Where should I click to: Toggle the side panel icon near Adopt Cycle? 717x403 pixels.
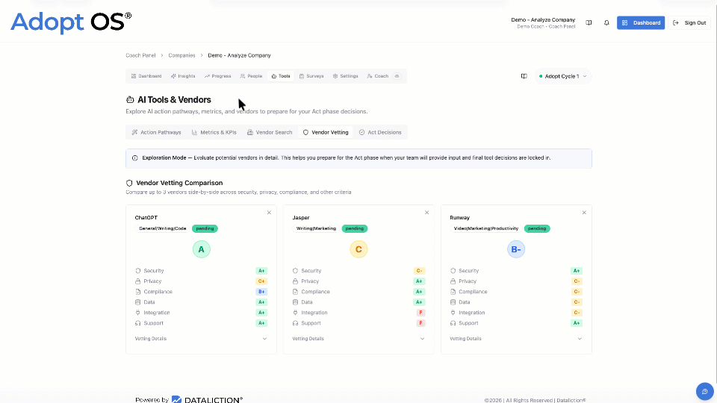pyautogui.click(x=524, y=76)
